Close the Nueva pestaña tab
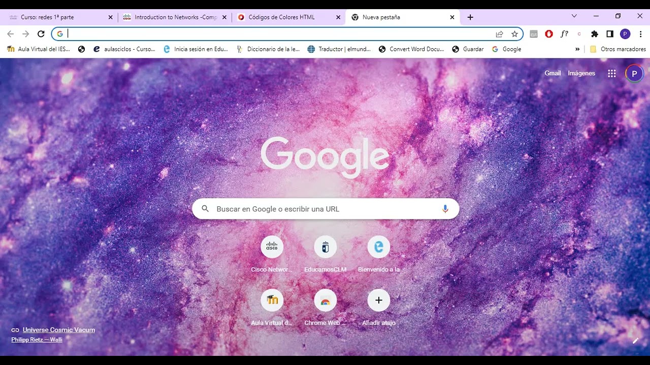Viewport: 650px width, 365px height. 452,17
